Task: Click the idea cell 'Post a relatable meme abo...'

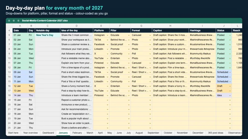Action: [76, 58]
